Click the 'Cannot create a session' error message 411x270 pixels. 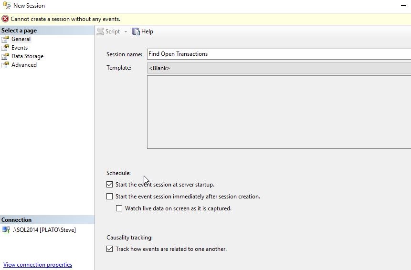click(x=65, y=19)
